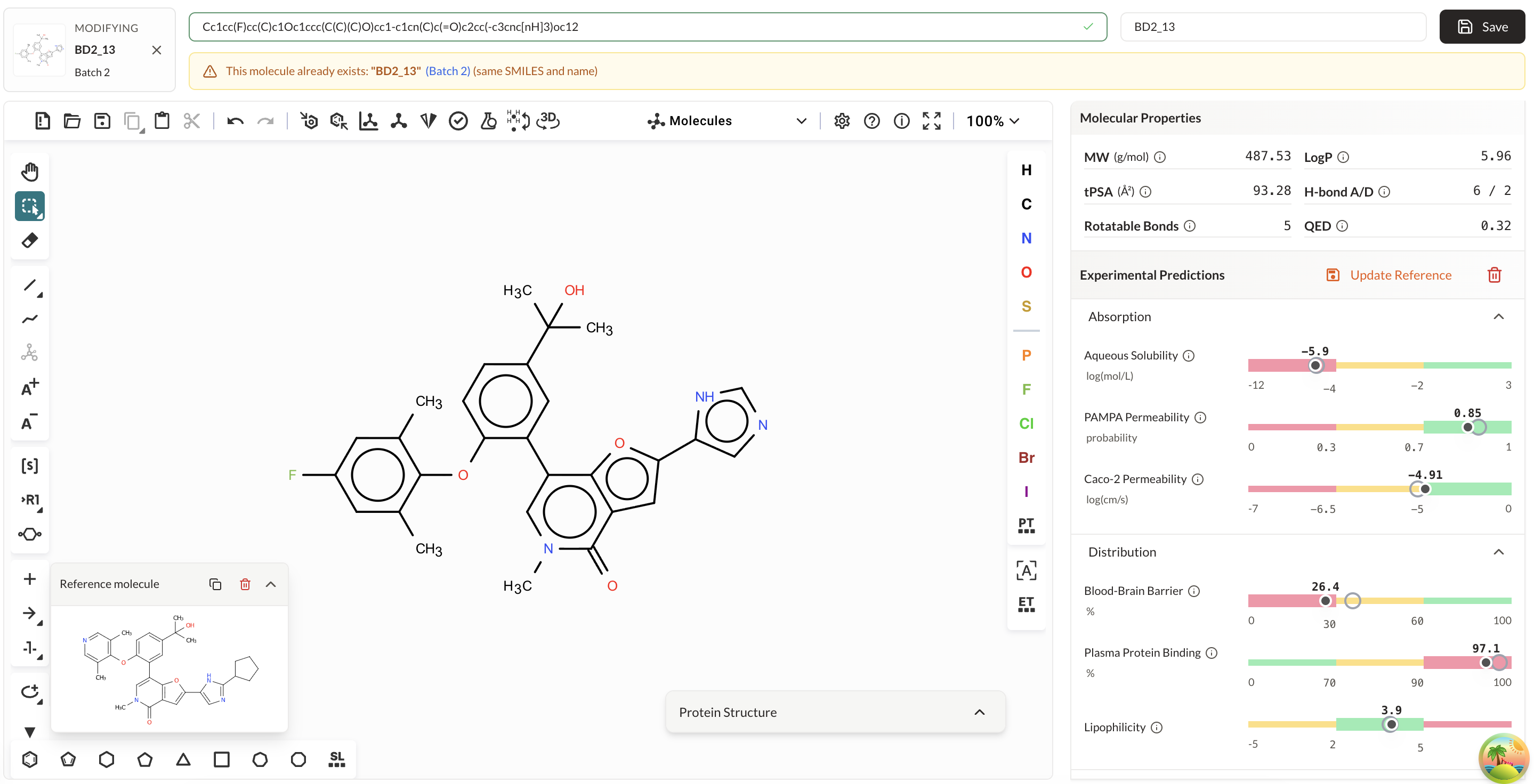This screenshot has width=1534, height=784.
Task: Click the Clean Up structure icon
Action: [398, 121]
